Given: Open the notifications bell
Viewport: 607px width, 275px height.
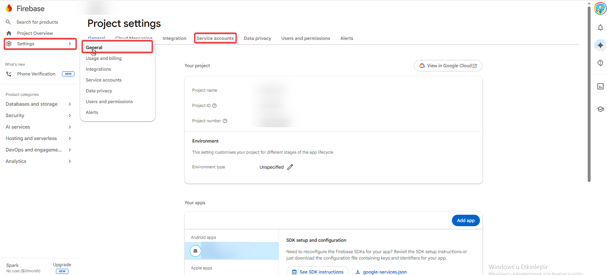Looking at the screenshot, I should [600, 28].
